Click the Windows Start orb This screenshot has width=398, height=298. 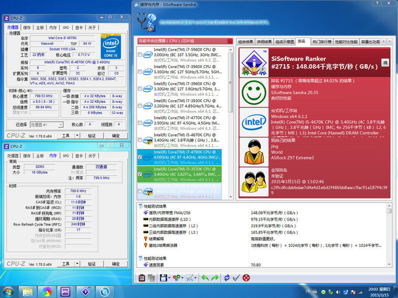click(x=8, y=291)
